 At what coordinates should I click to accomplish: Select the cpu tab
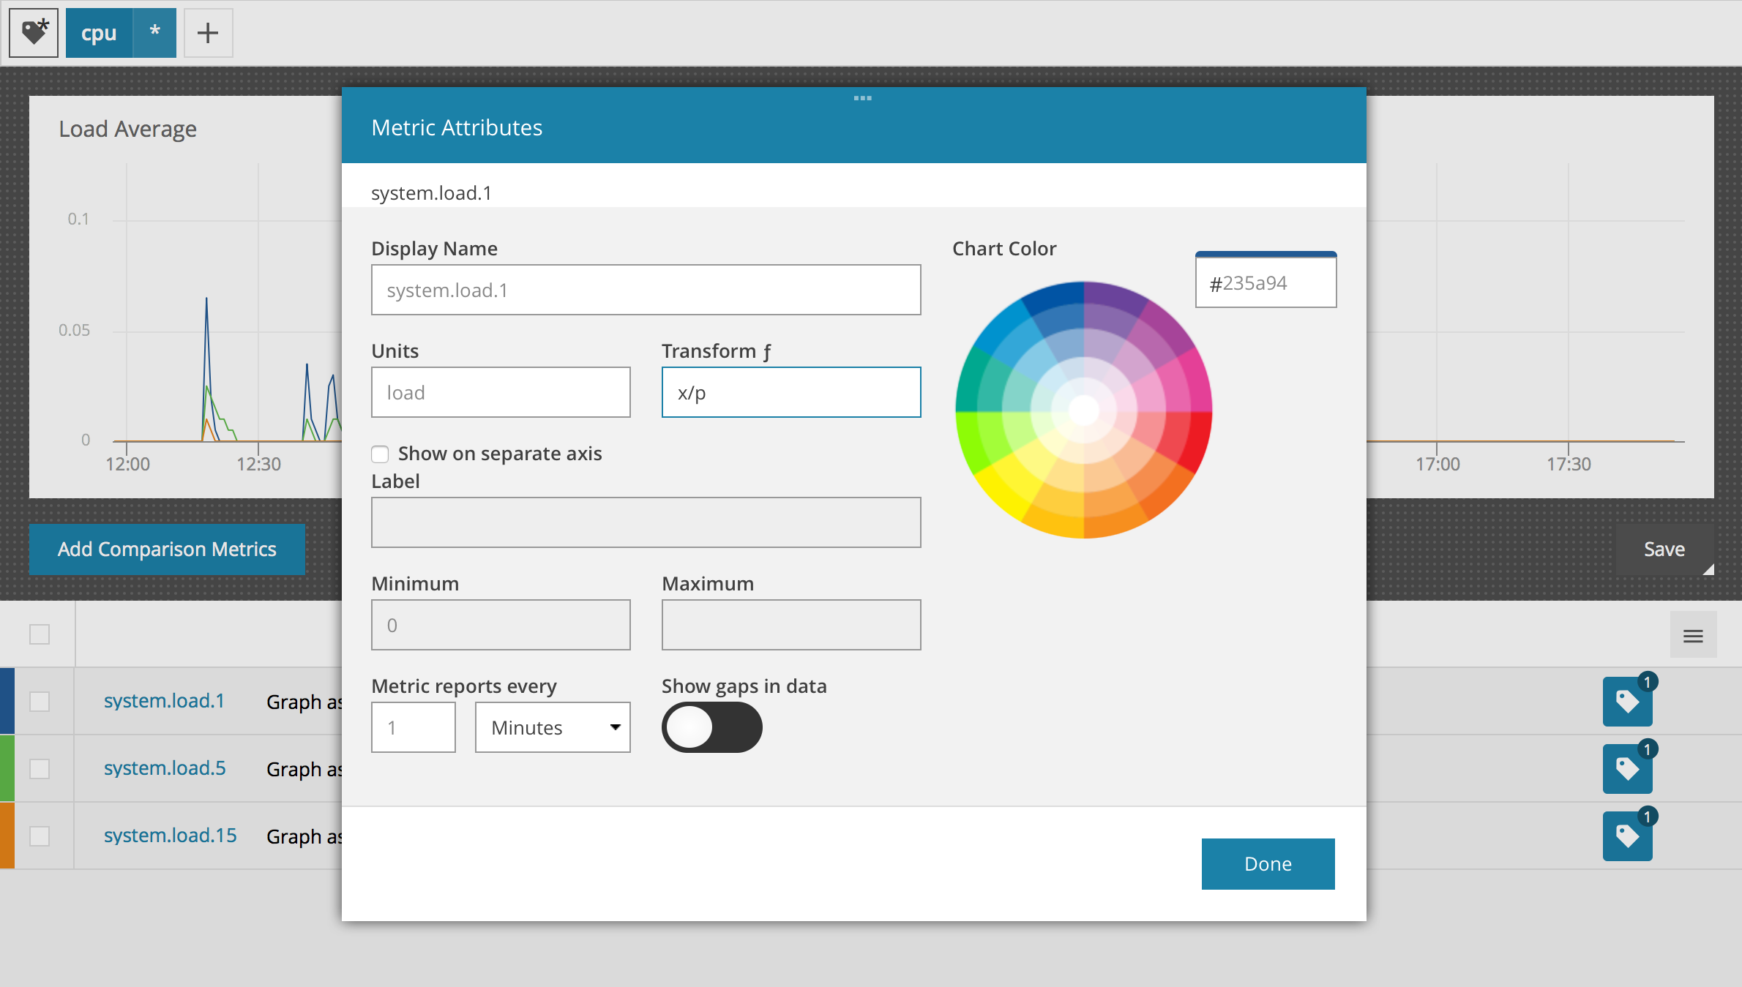pos(100,33)
